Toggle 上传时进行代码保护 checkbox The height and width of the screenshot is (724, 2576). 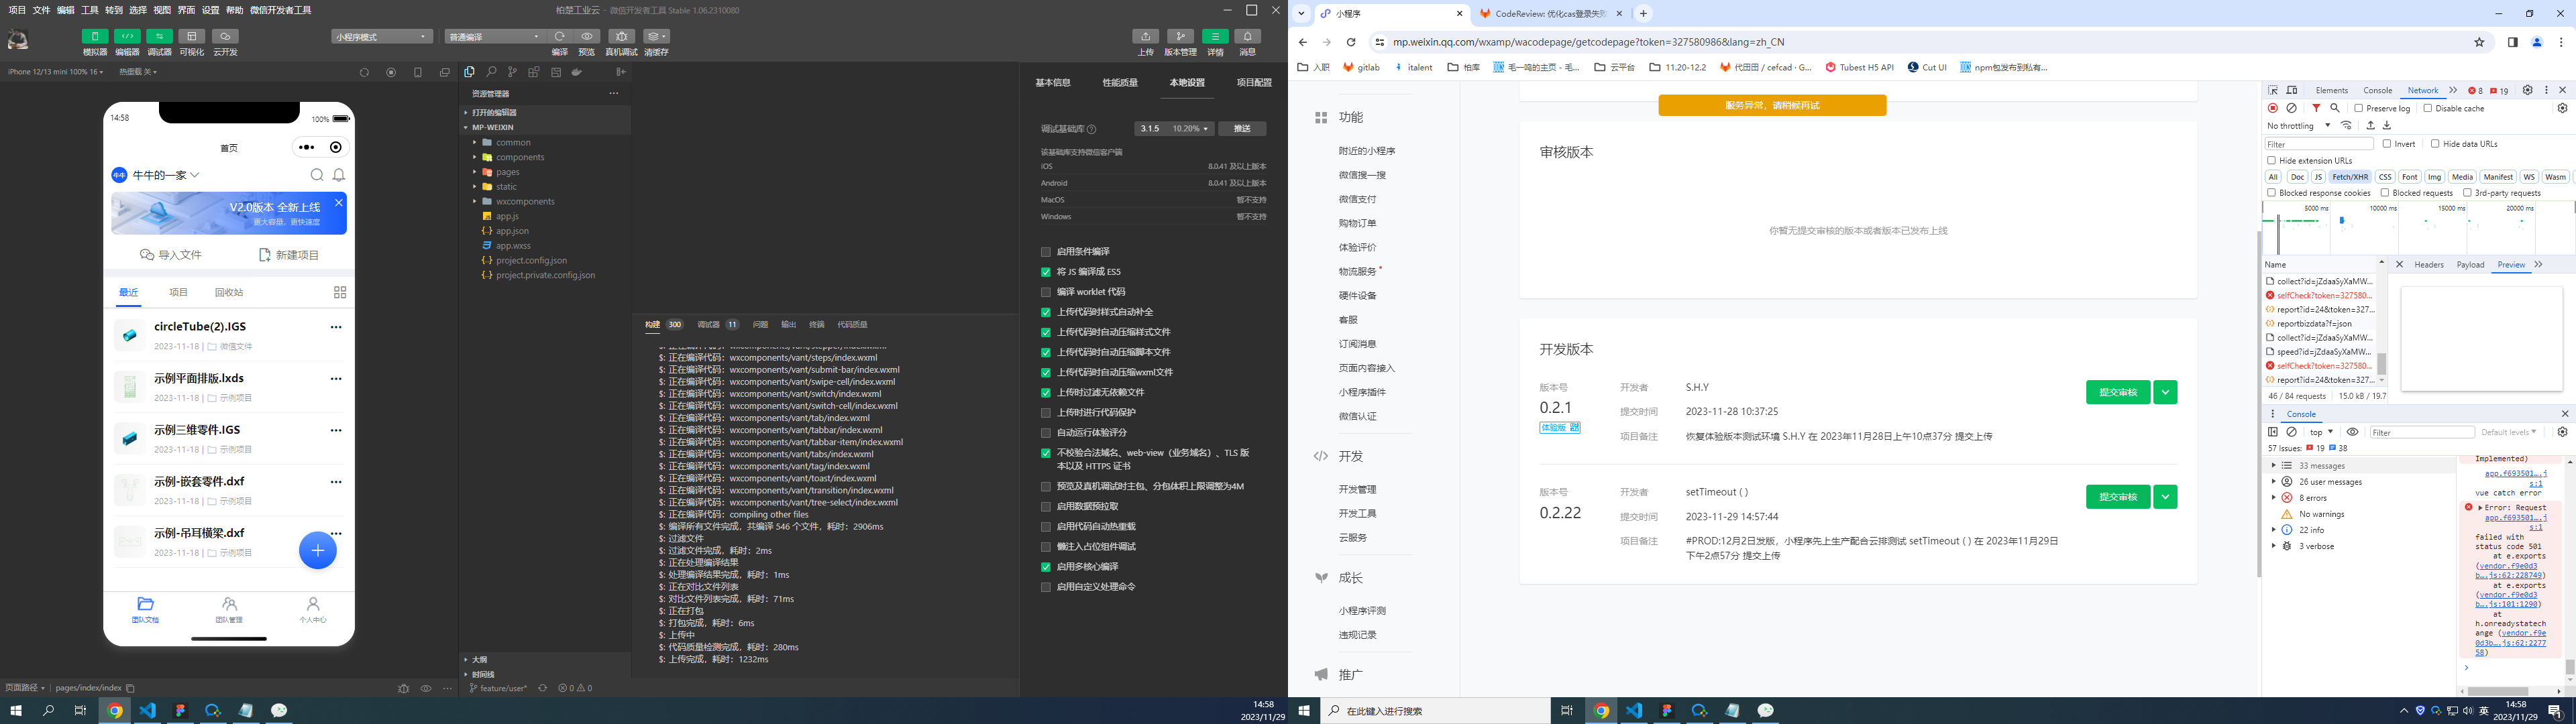pyautogui.click(x=1046, y=412)
